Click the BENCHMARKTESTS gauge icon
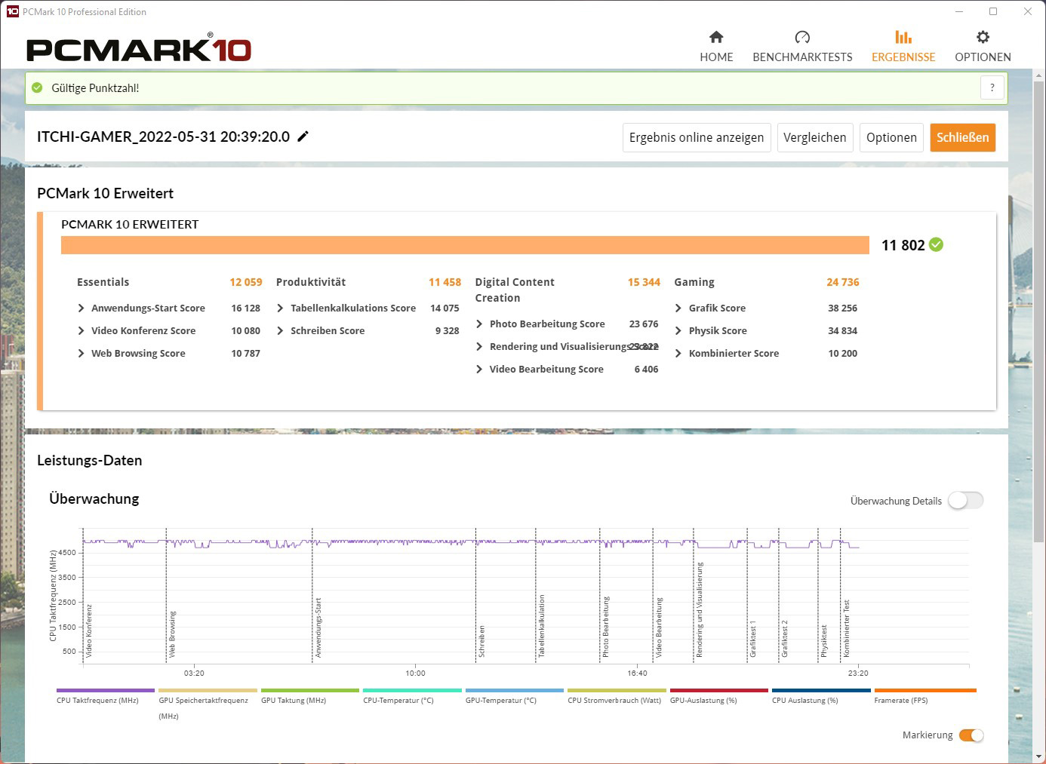Viewport: 1046px width, 764px height. point(802,37)
